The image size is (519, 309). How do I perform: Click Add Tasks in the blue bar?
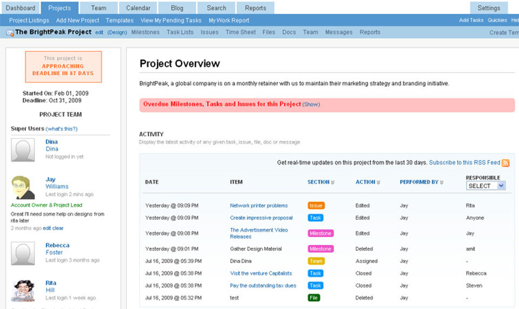471,20
